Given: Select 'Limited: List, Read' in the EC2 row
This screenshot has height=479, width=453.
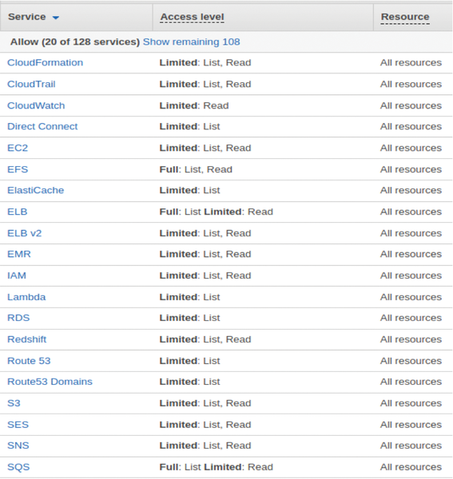Looking at the screenshot, I should (x=205, y=148).
